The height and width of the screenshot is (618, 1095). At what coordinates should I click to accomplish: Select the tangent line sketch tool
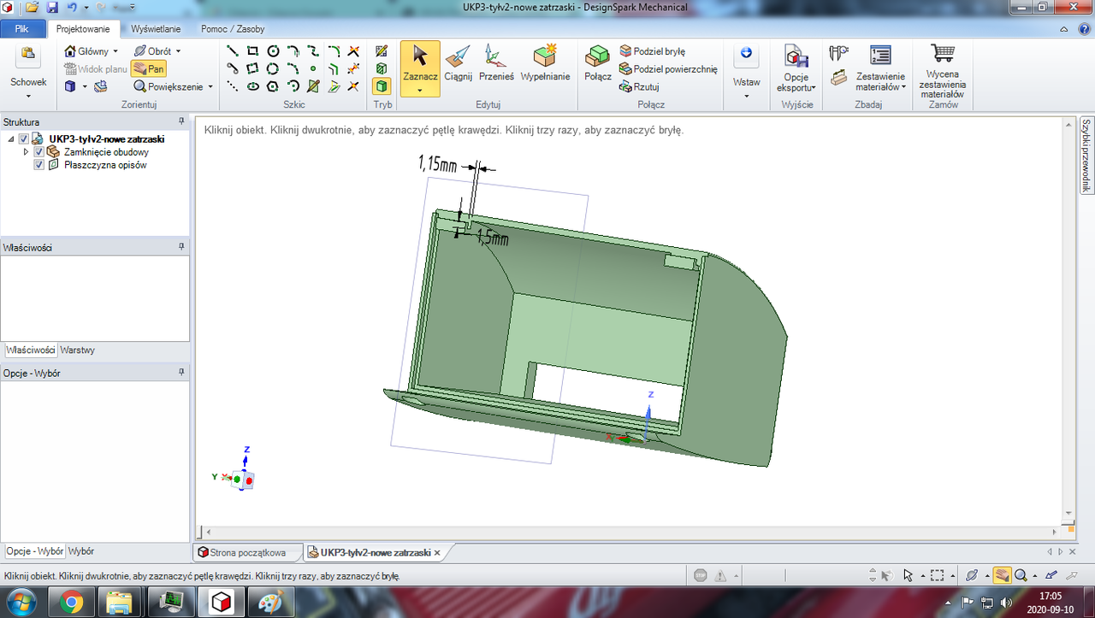232,68
